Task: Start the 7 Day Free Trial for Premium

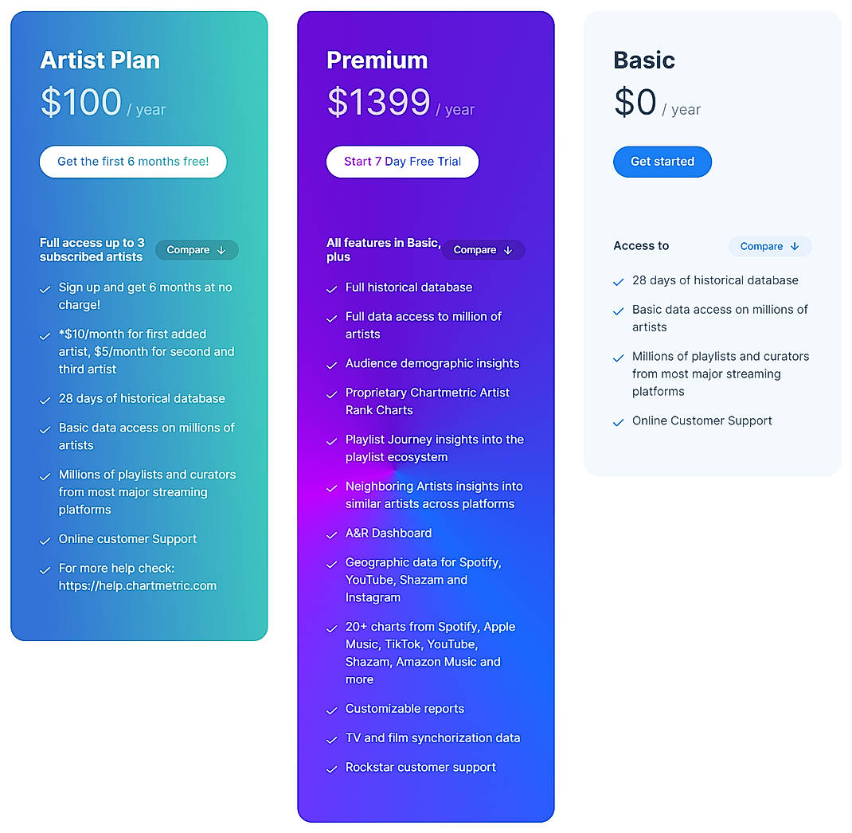Action: click(402, 162)
